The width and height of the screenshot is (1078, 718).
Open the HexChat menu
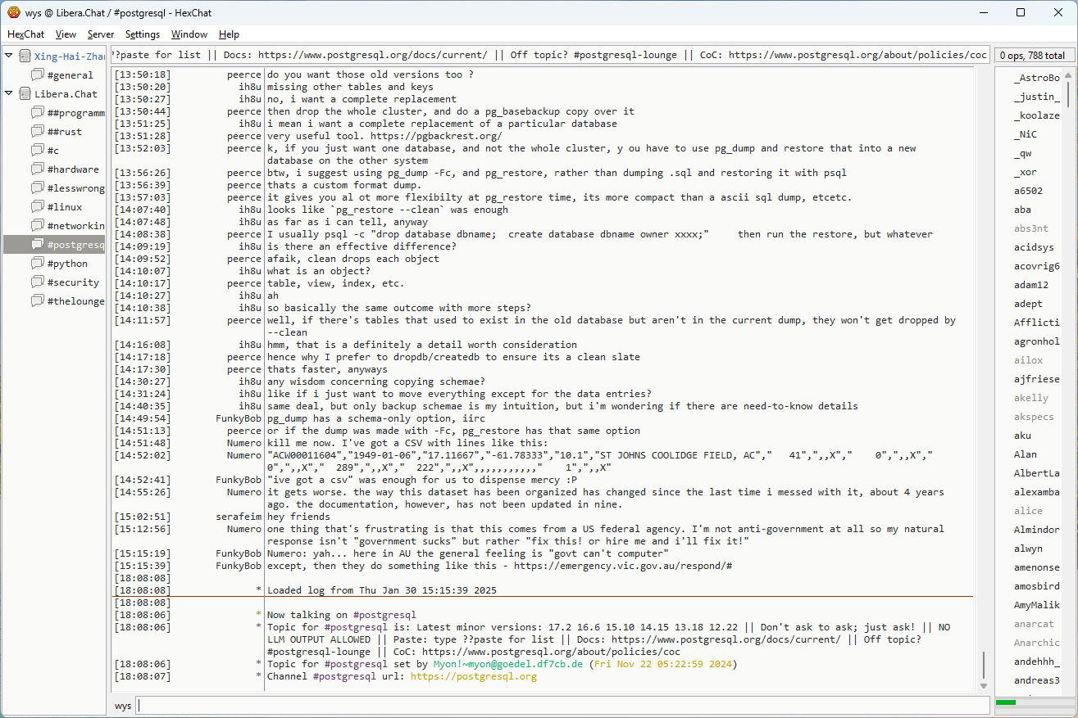(25, 34)
